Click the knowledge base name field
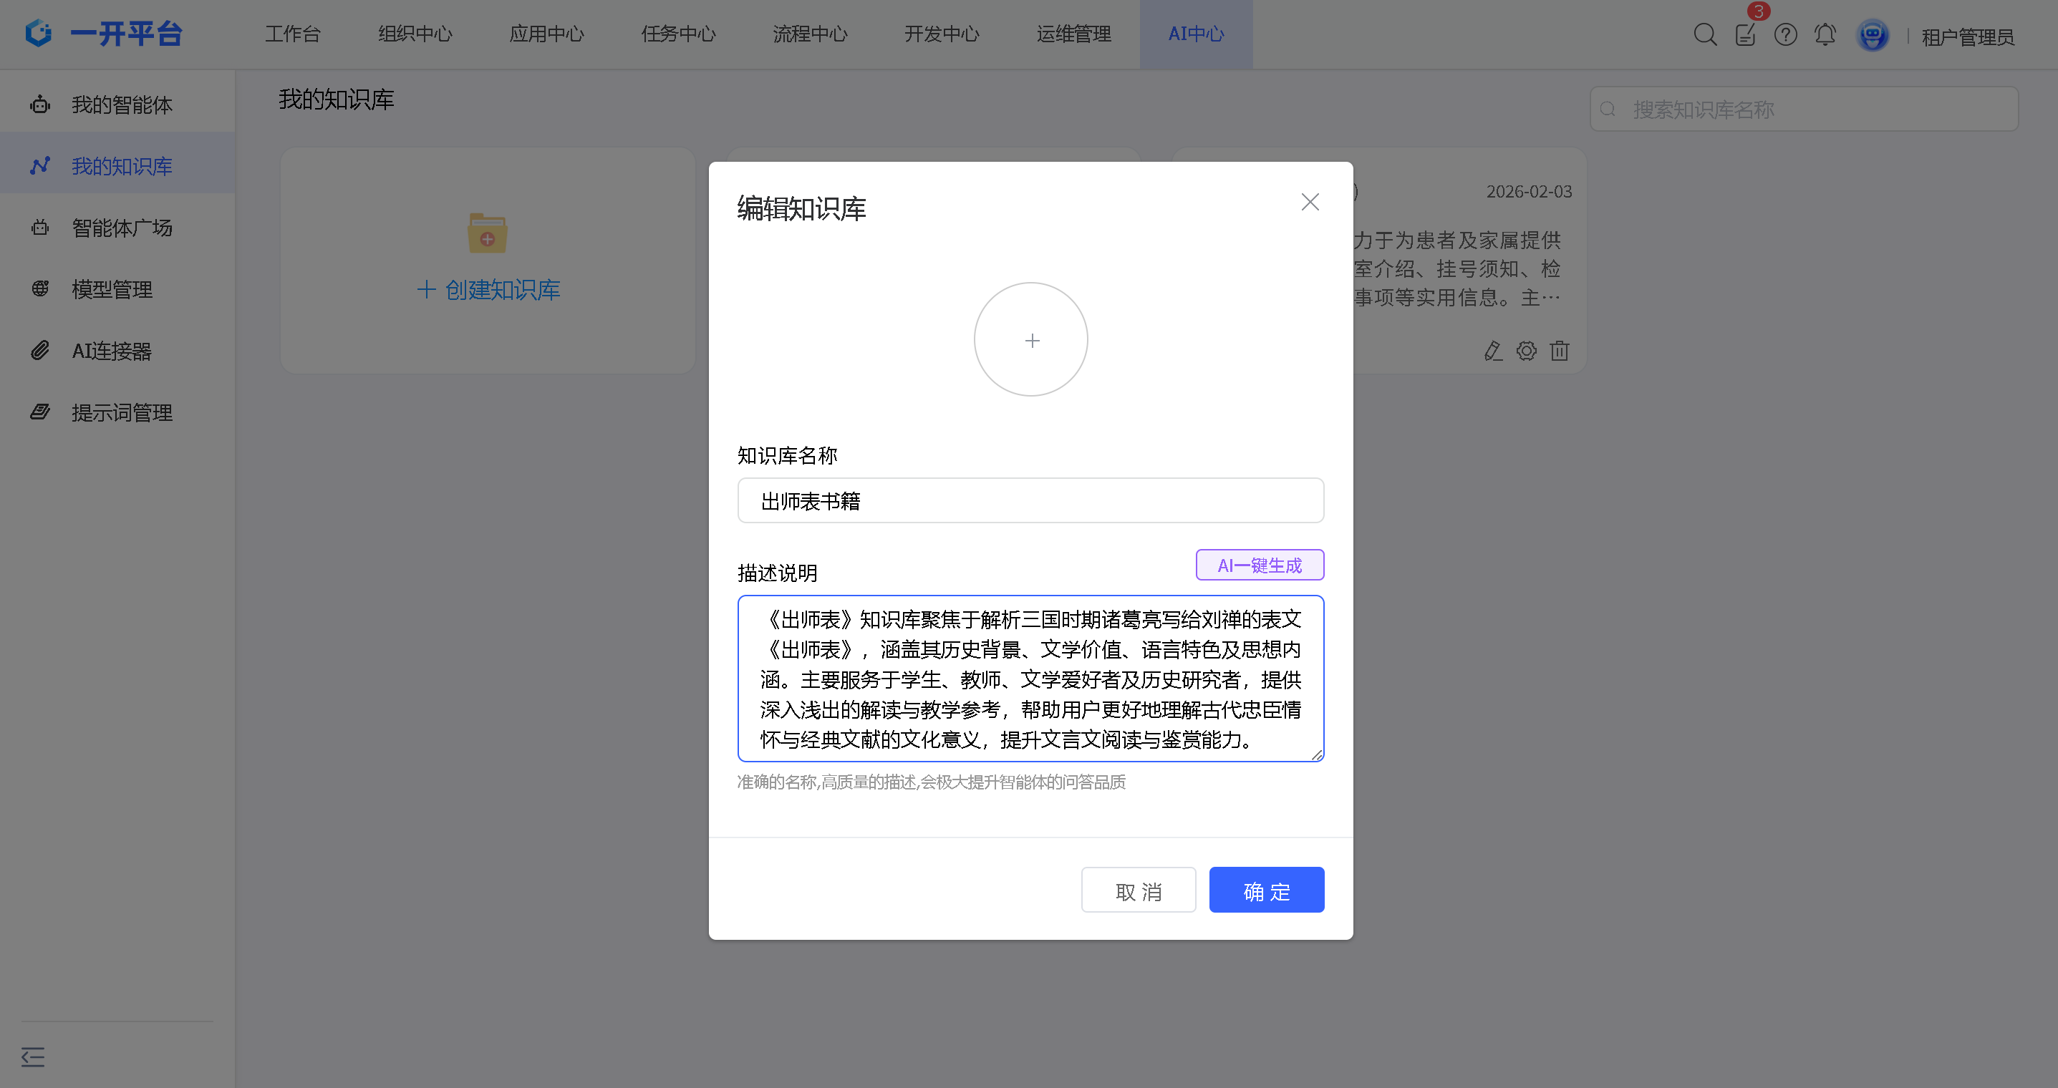Screen dimensions: 2058x1088 click(1030, 501)
